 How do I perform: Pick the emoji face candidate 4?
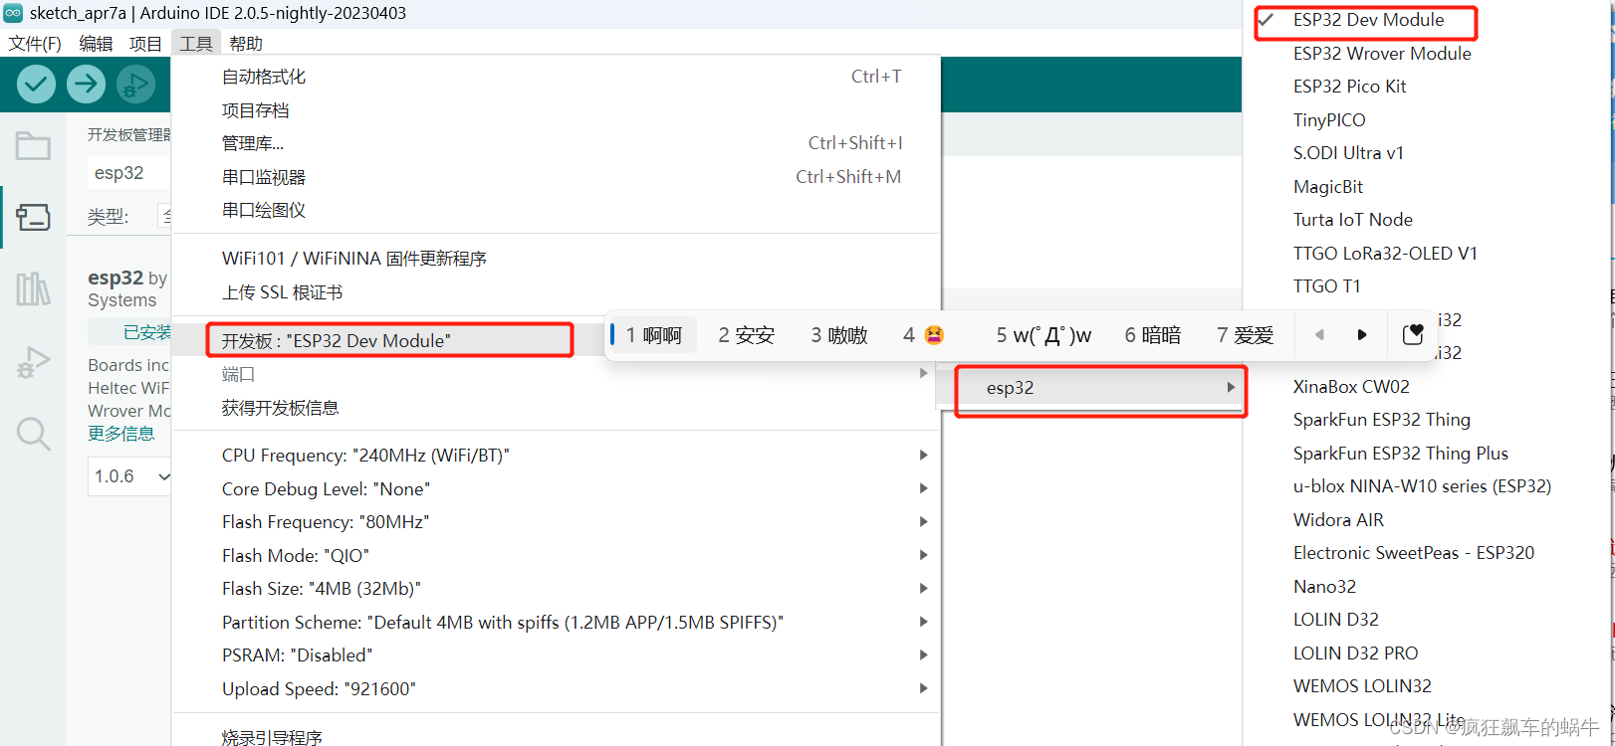tap(923, 335)
